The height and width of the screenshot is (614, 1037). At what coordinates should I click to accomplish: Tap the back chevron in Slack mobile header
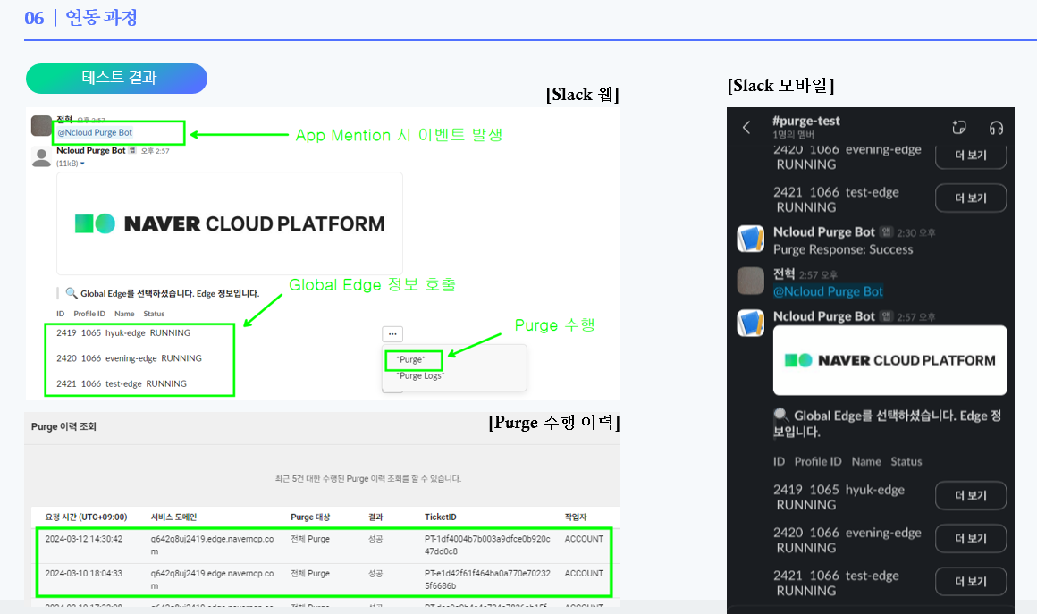coord(746,127)
